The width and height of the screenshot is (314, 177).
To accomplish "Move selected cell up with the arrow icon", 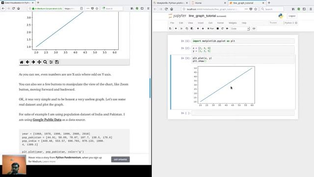I will coord(198,29).
